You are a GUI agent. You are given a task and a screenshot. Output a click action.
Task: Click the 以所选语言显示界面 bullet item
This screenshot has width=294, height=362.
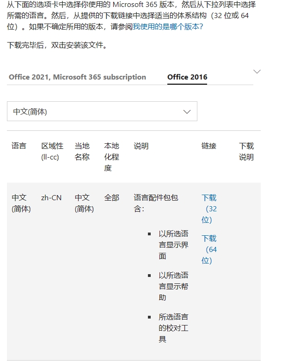[x=173, y=245]
